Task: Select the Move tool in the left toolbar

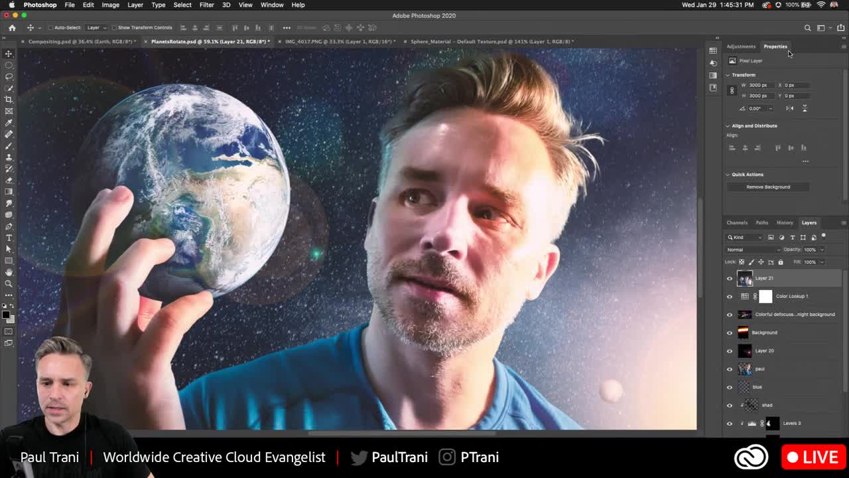Action: pos(9,53)
